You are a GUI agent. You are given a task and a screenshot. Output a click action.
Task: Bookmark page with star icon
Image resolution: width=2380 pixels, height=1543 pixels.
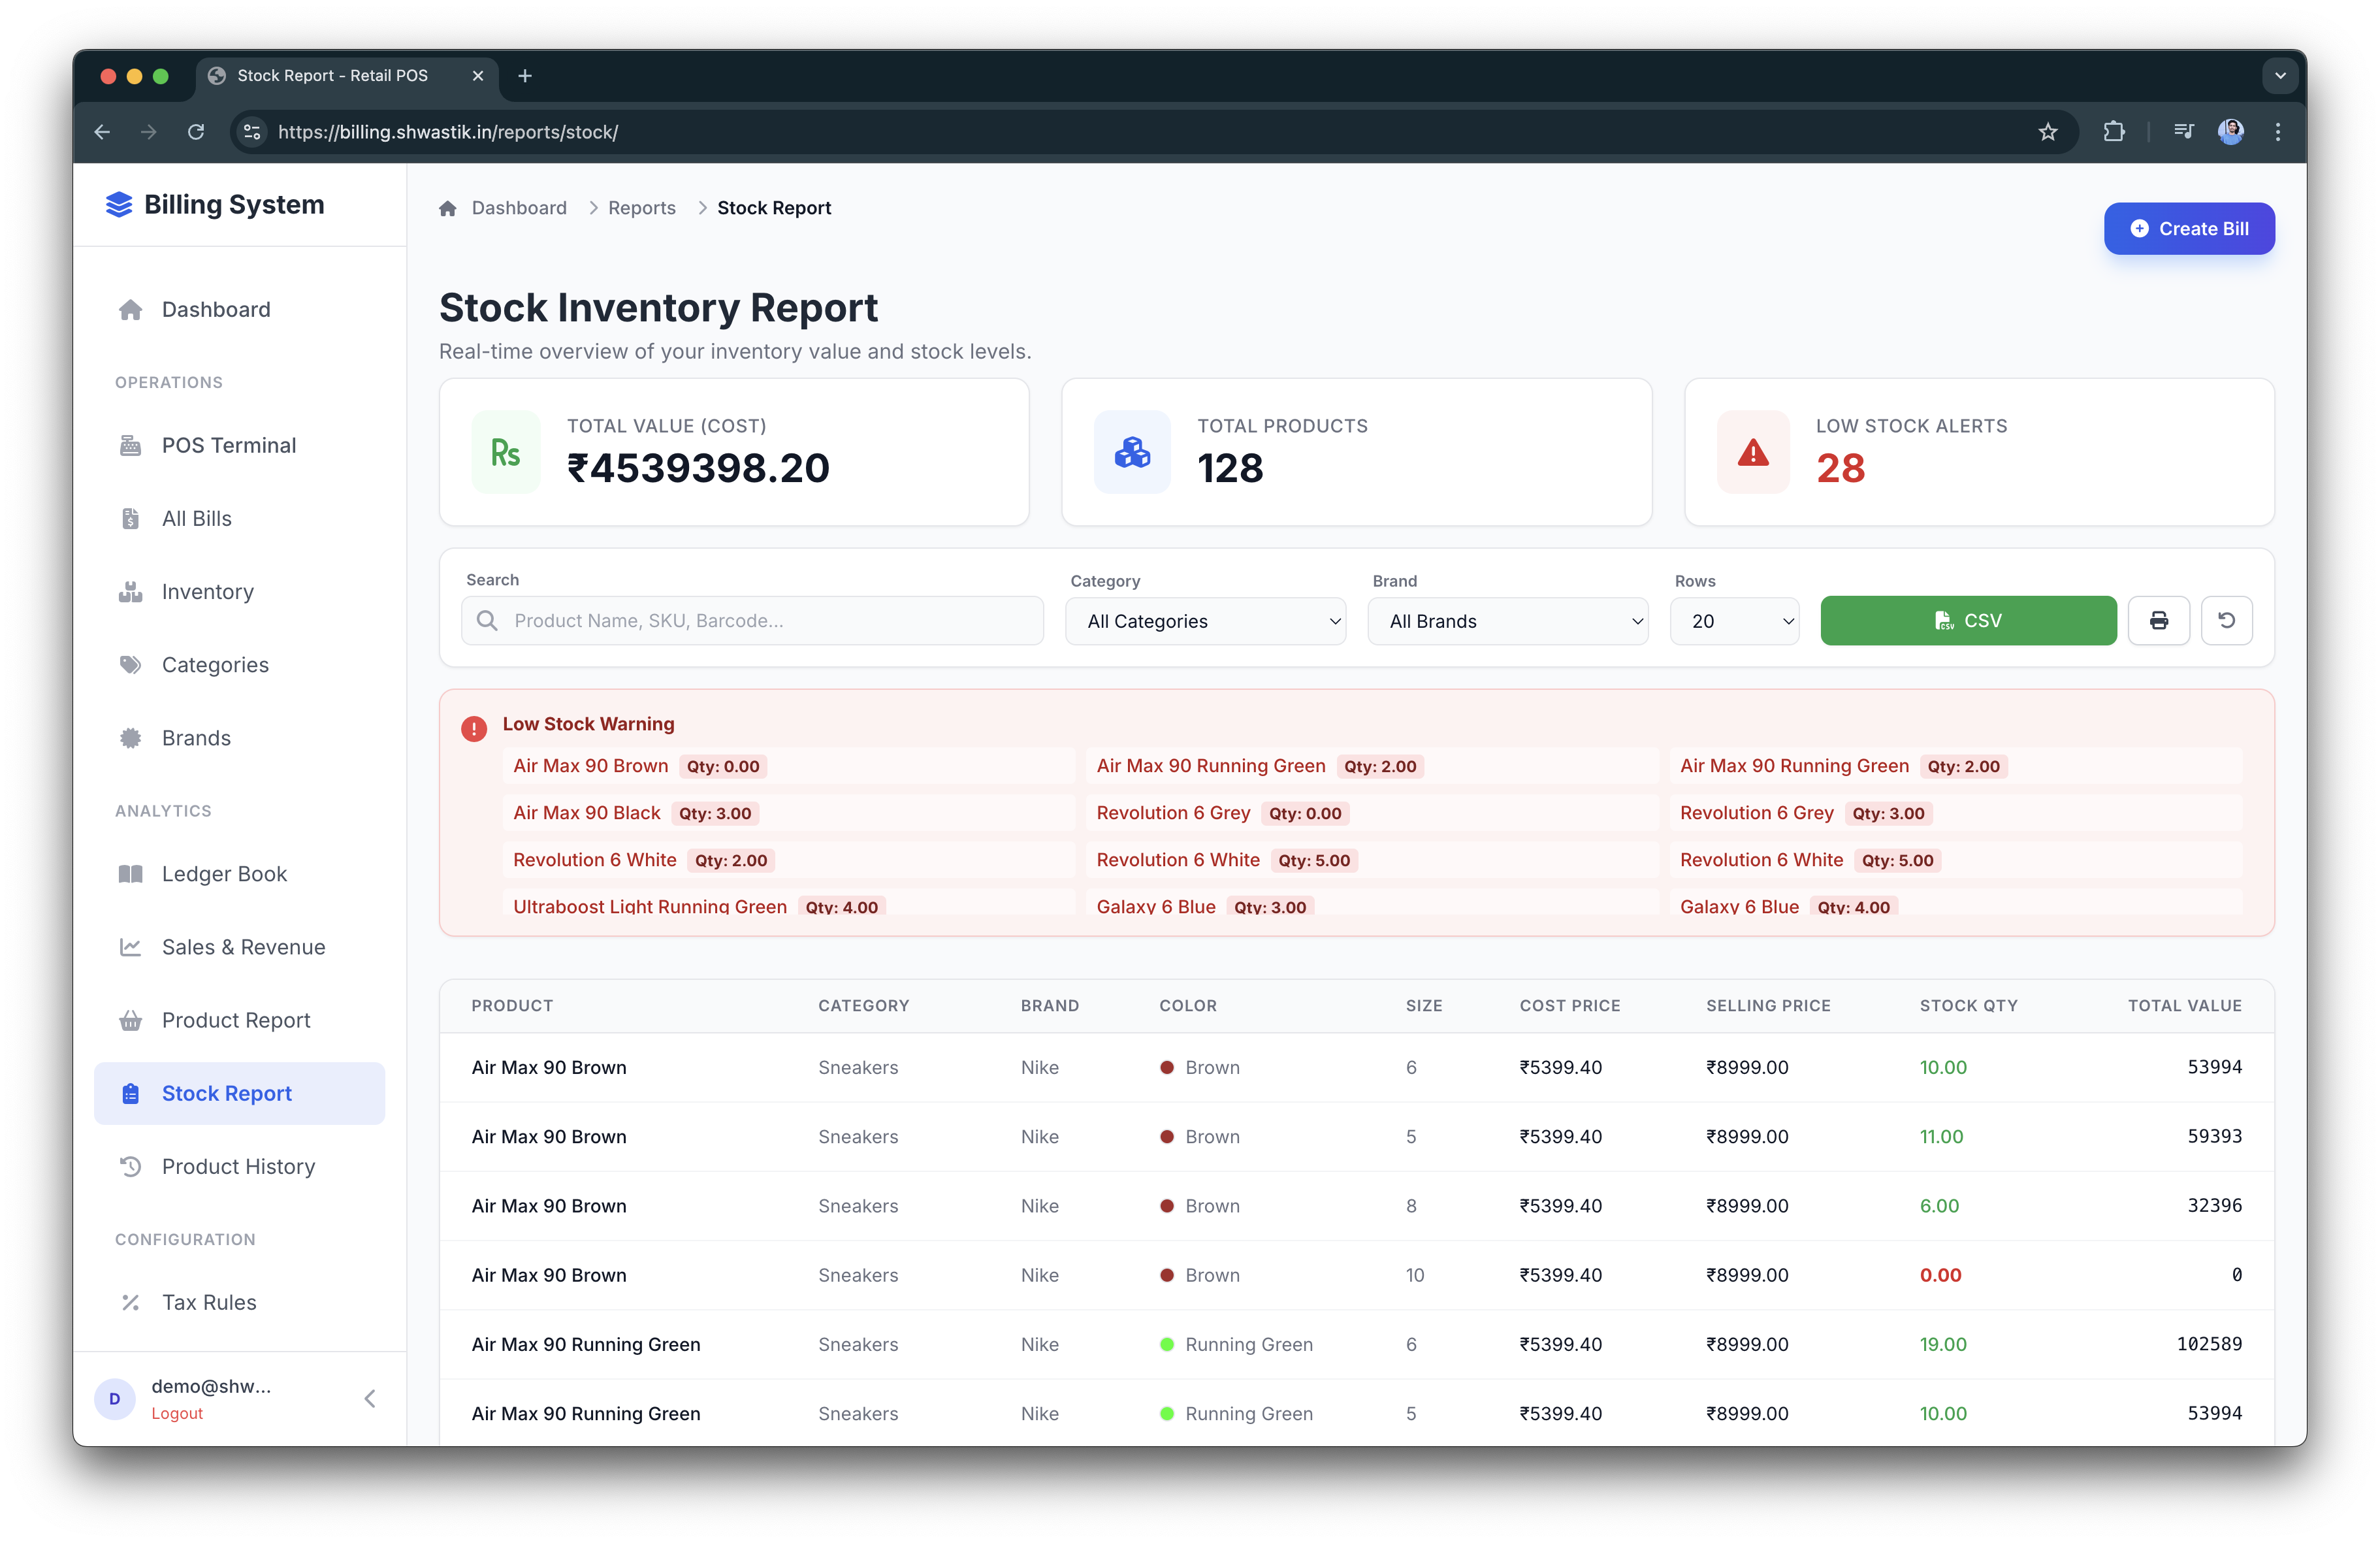(2047, 132)
